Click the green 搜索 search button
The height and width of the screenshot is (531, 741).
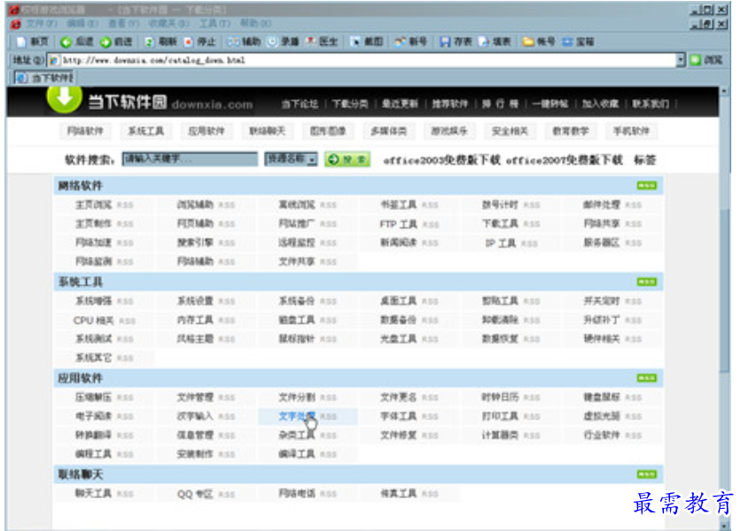(x=347, y=159)
